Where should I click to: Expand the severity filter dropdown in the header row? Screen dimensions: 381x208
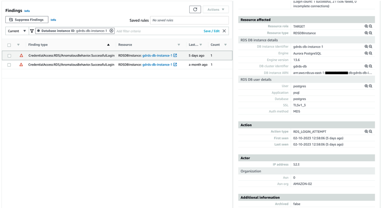18,44
